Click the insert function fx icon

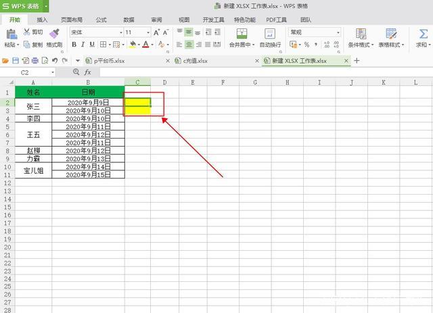pos(87,72)
